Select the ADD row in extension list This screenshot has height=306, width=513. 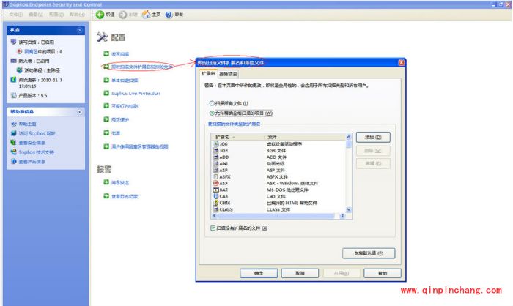click(x=278, y=157)
